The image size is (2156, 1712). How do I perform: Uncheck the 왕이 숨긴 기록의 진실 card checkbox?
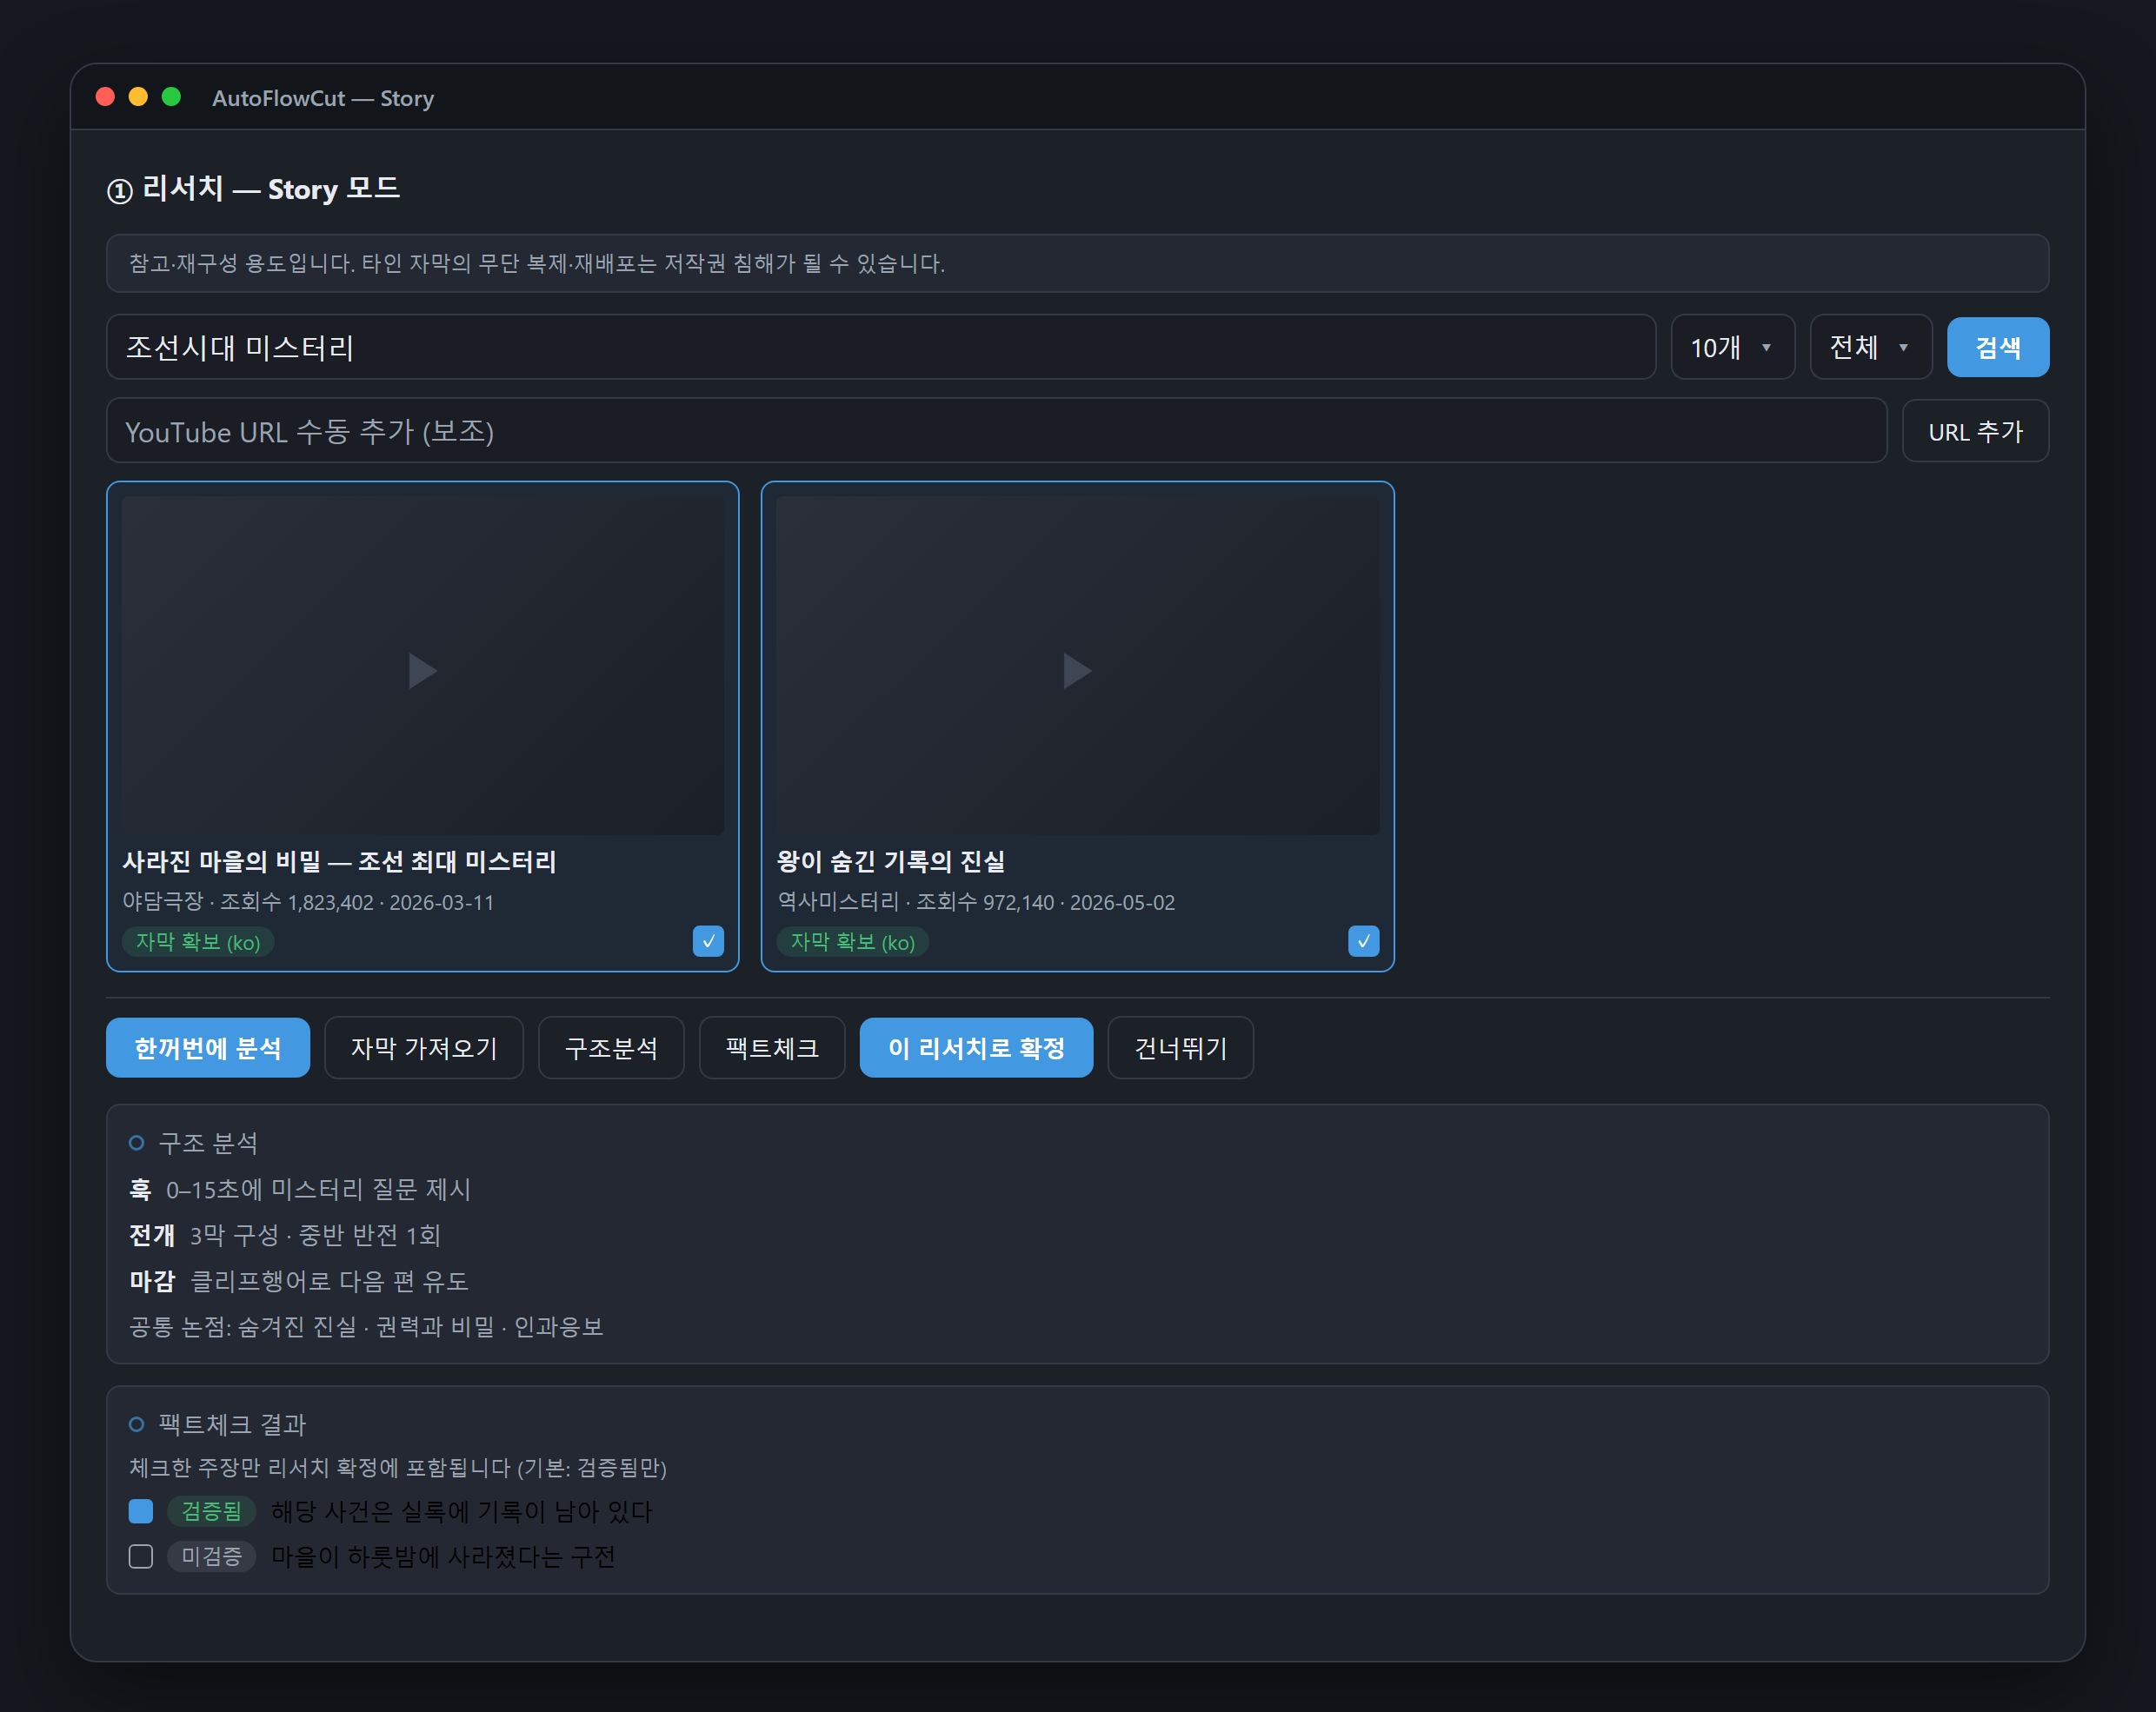pos(1363,940)
